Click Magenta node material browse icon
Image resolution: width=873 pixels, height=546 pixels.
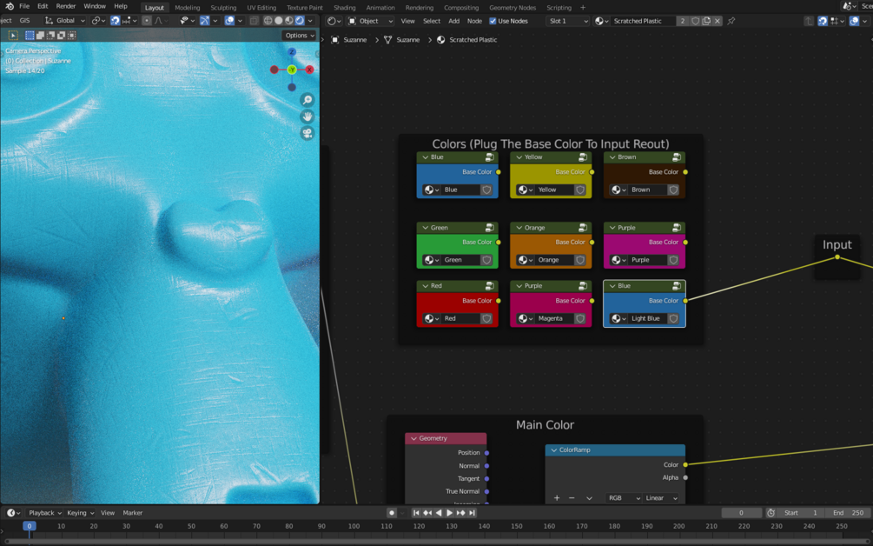[525, 319]
